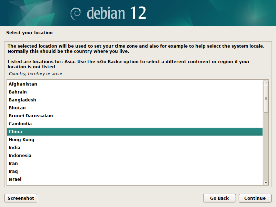
Task: Pick Bhutan from the locations
Action: [x=17, y=108]
